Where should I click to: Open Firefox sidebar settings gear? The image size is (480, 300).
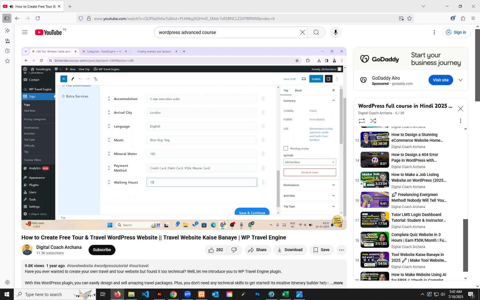7,282
